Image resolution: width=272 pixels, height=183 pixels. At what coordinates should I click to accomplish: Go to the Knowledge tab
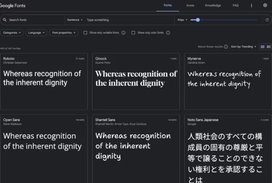pos(213,5)
